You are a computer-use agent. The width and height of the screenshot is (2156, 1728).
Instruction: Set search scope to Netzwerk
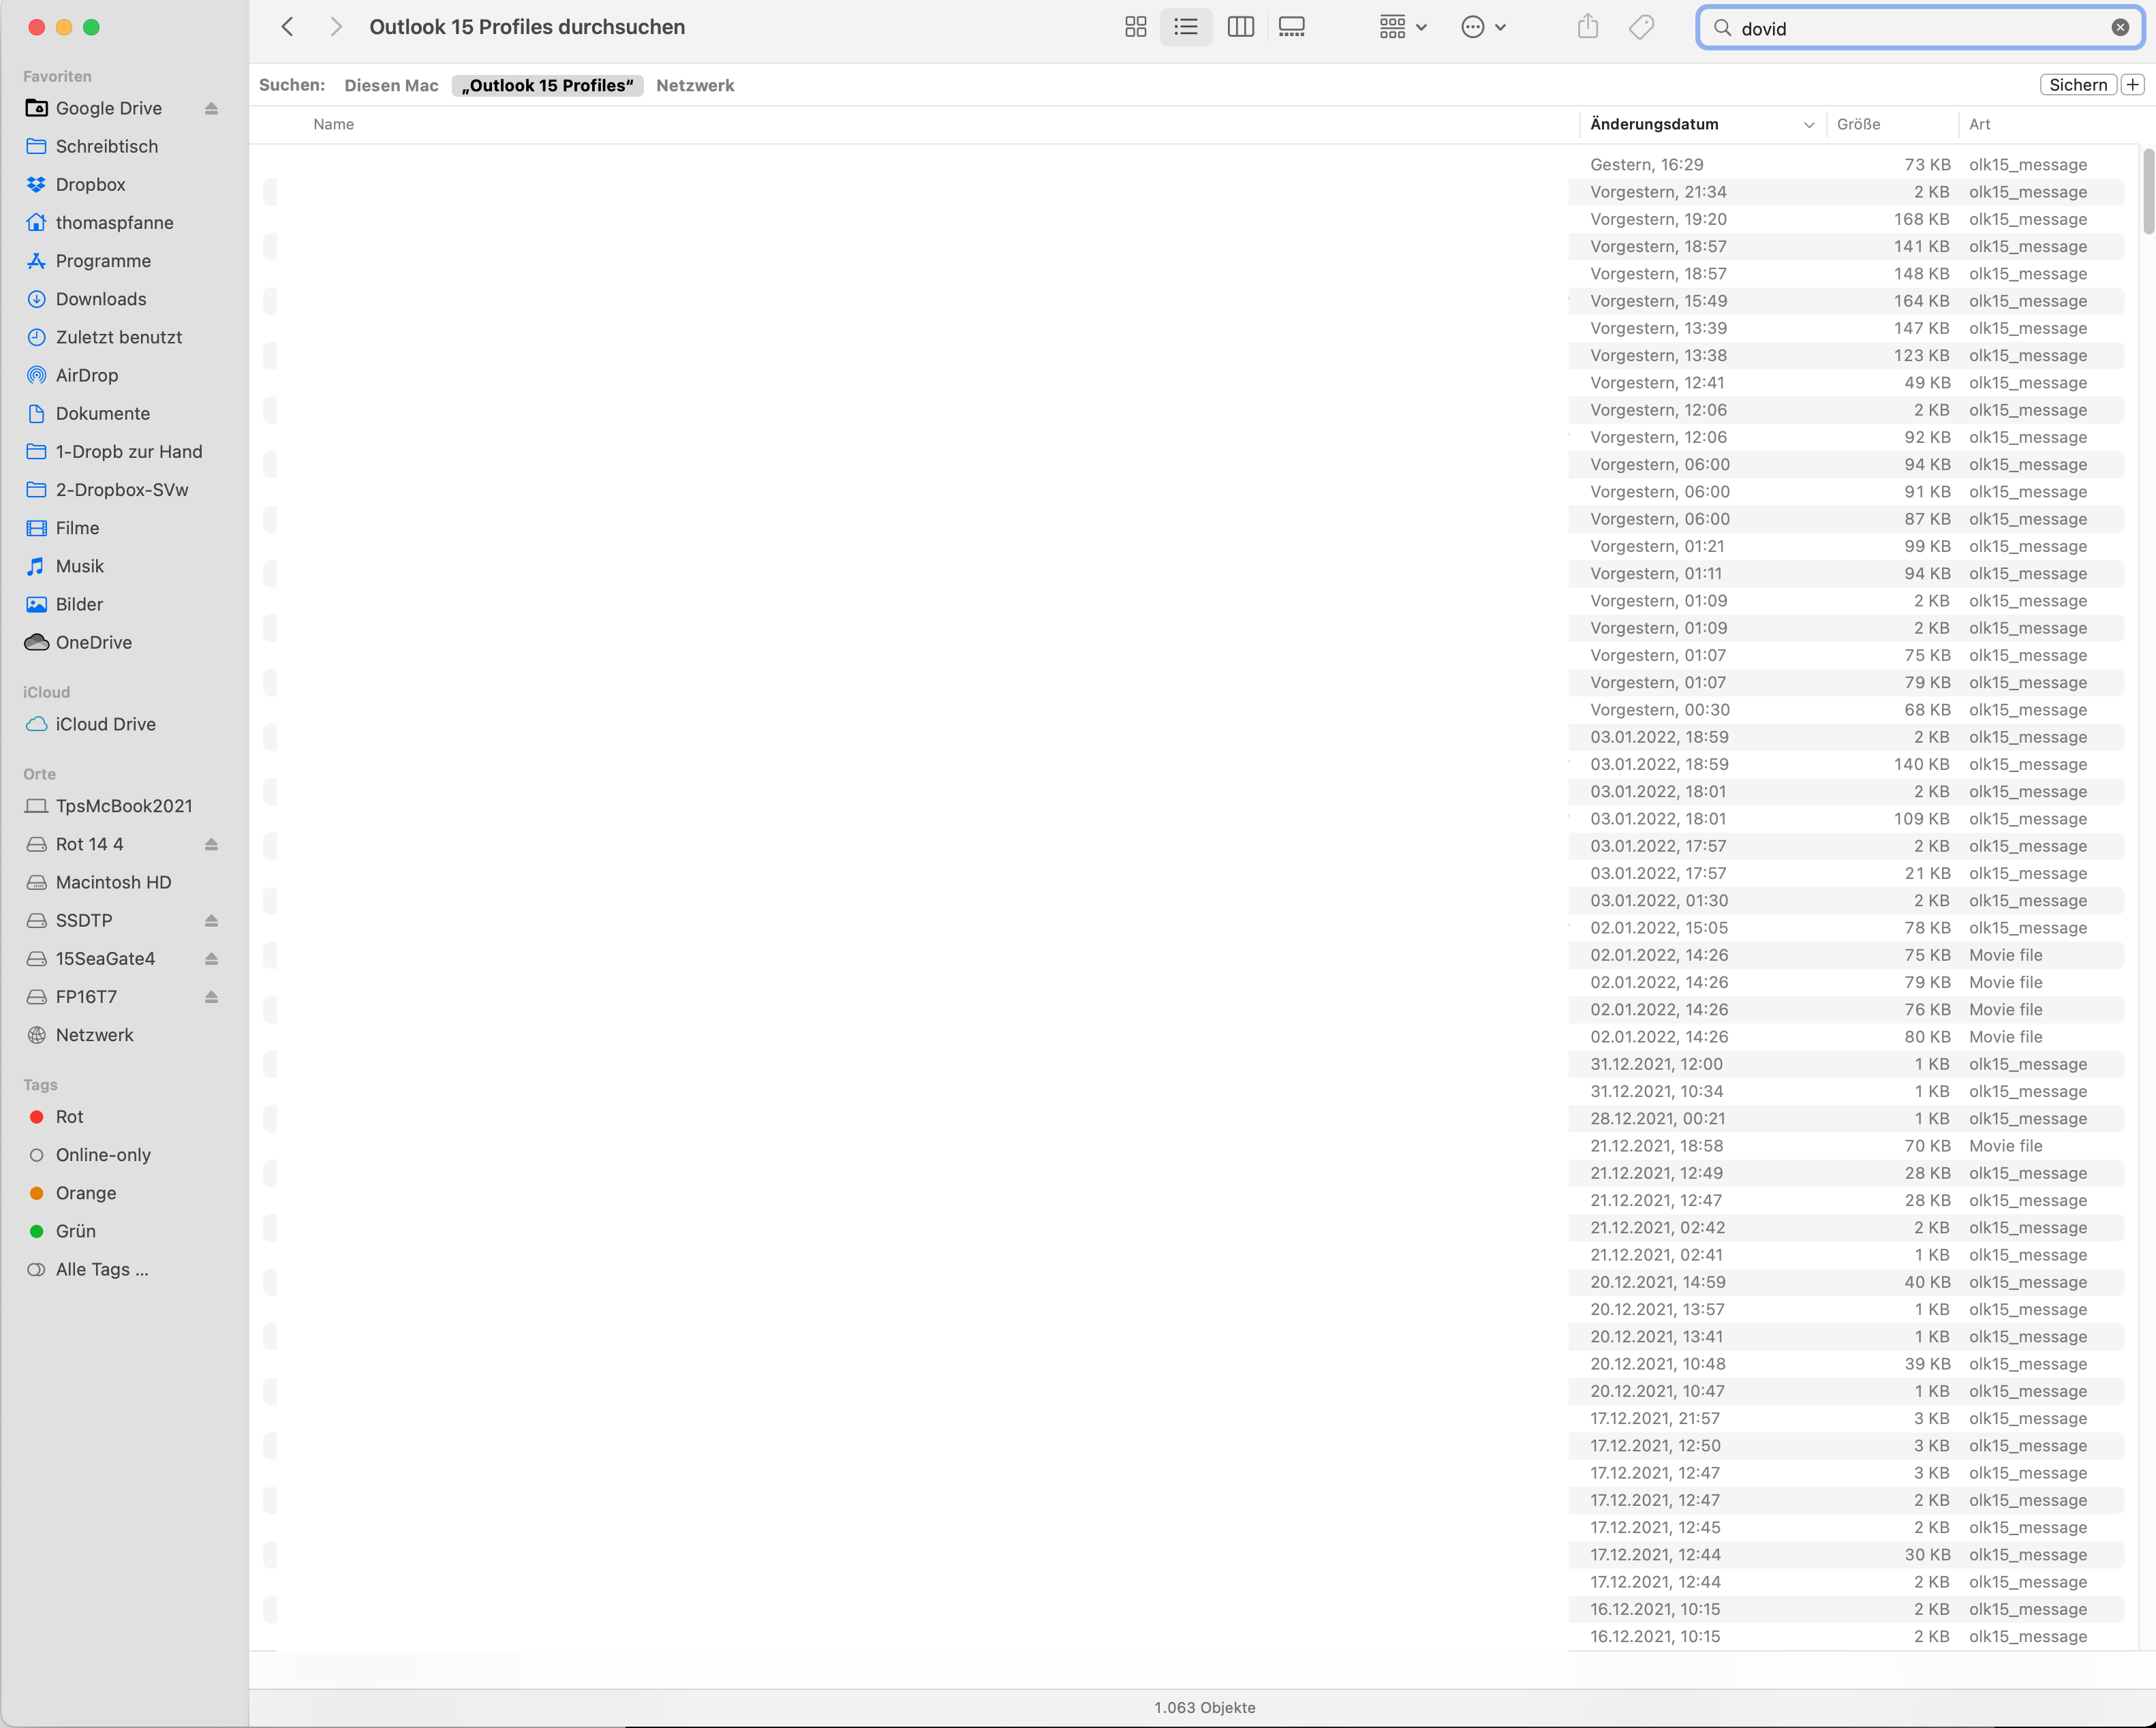point(695,86)
